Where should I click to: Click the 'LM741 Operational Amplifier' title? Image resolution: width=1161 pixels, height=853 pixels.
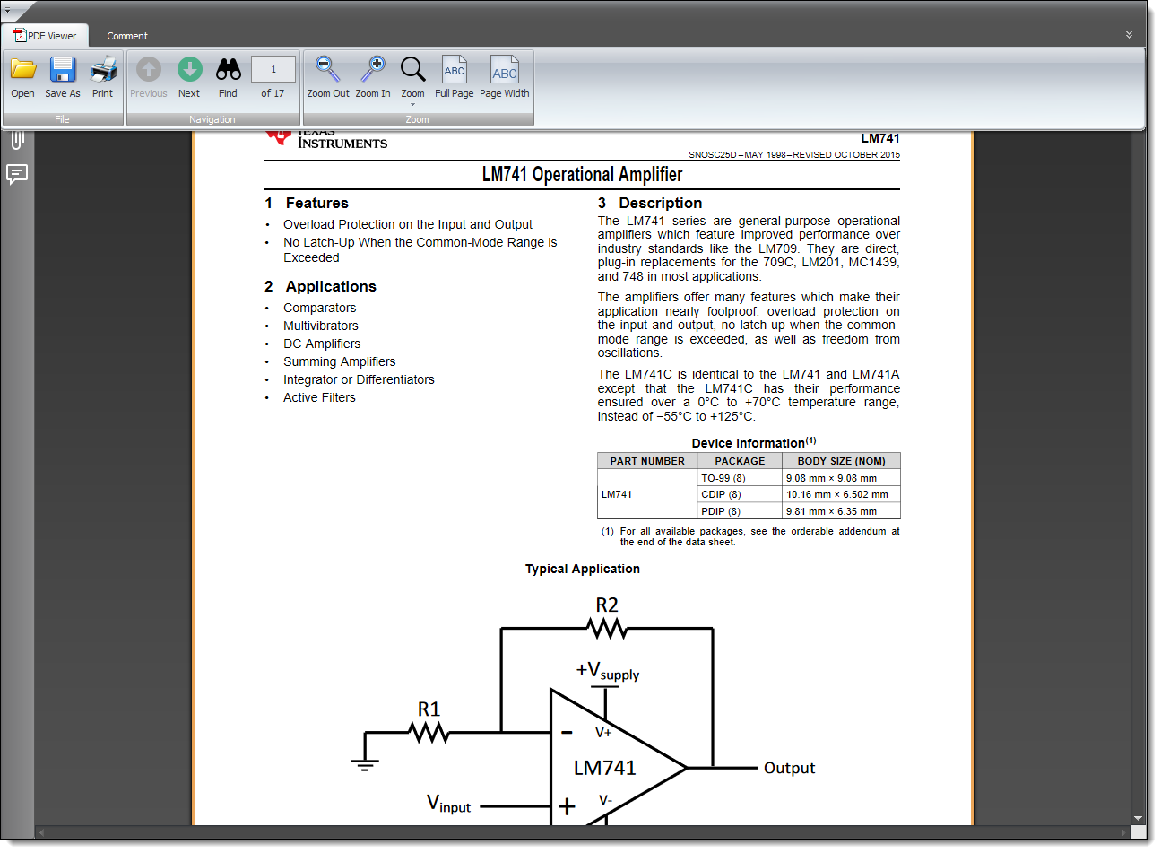582,175
